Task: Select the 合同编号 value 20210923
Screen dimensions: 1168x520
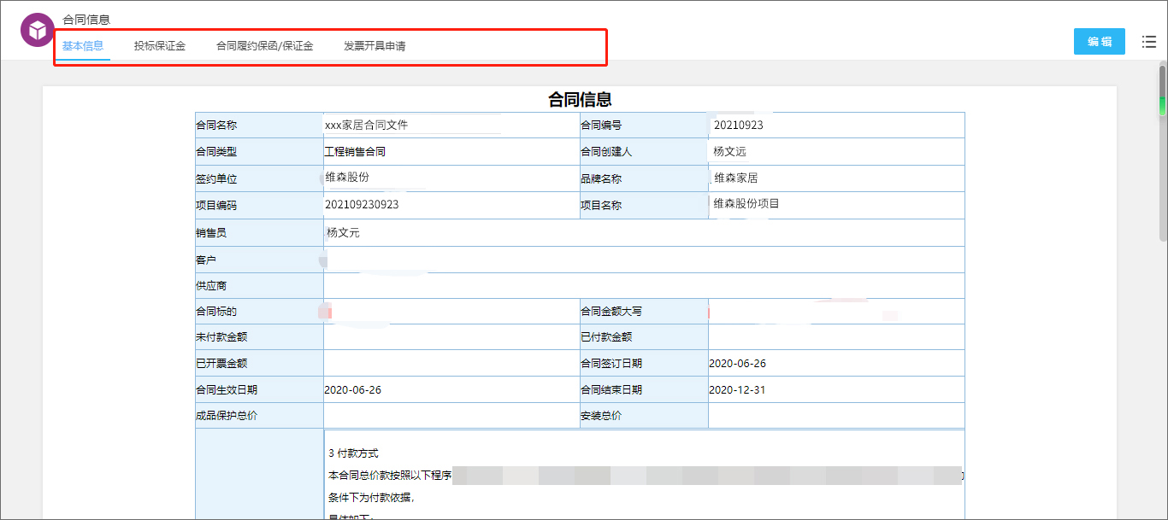Action: (x=738, y=125)
